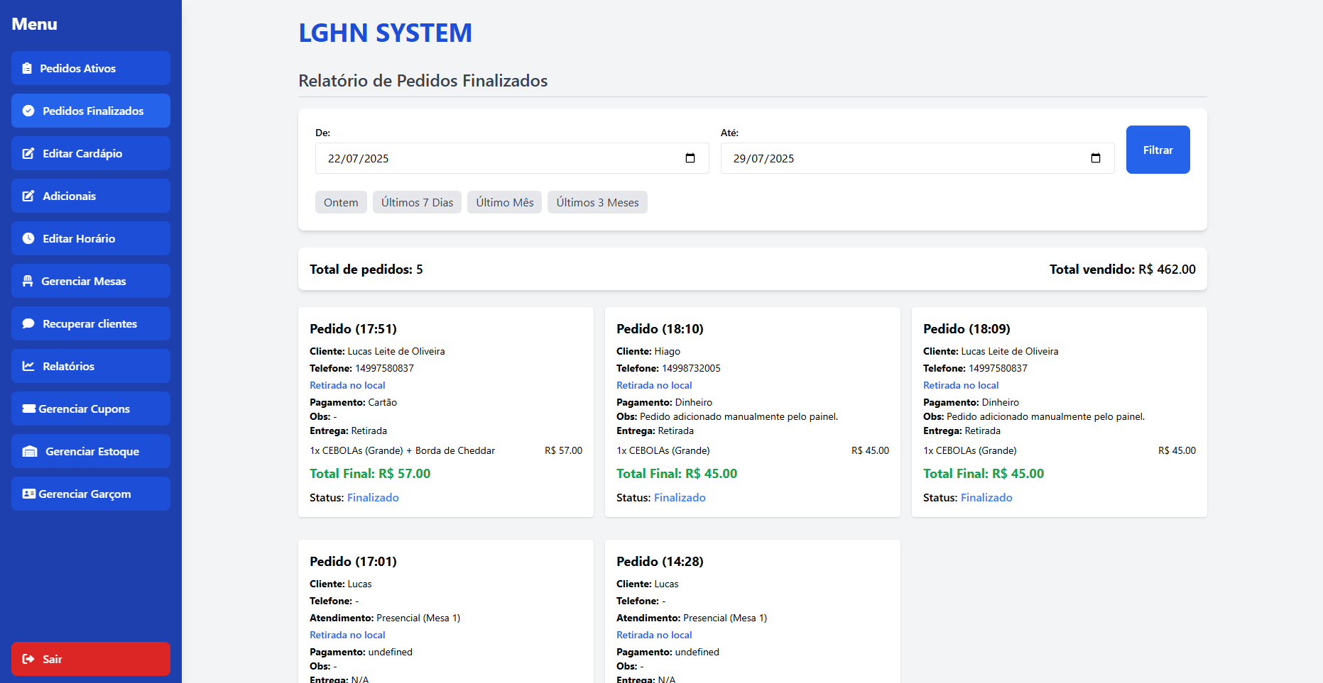Click Retirada no local in Pedido (17:51)
Screen dimensions: 1323x683
click(x=347, y=385)
